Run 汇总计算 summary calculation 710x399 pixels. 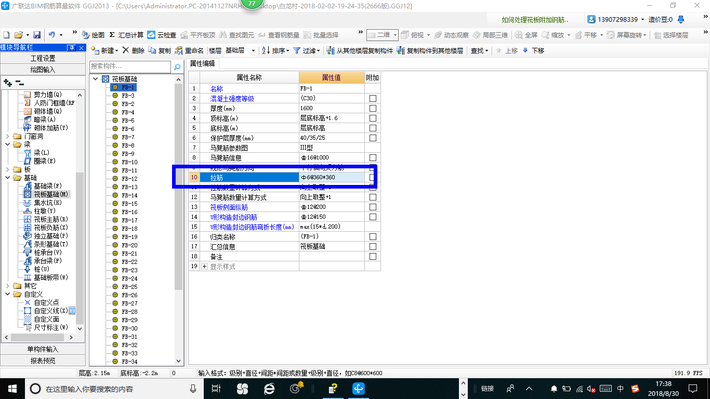click(126, 35)
